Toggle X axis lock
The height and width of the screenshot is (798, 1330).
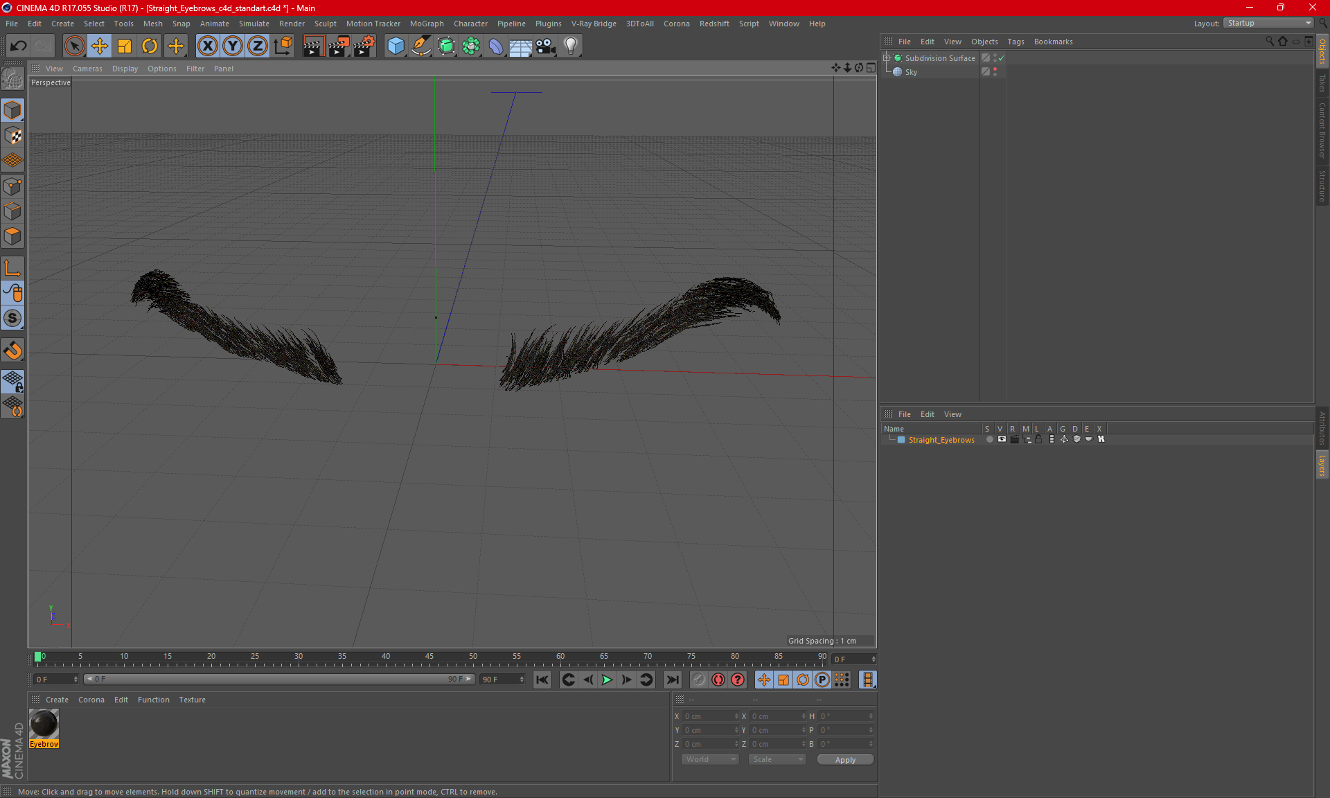207,46
